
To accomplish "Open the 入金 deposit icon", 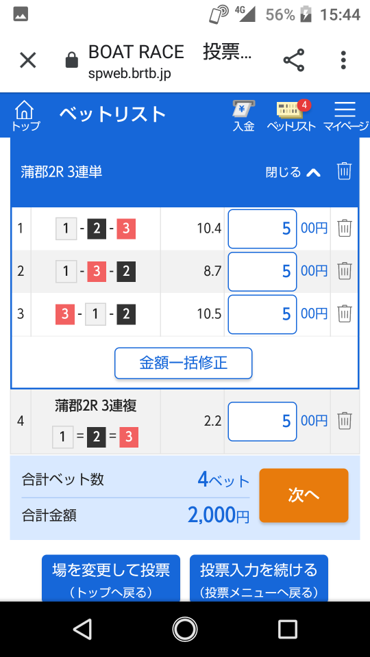I will 244,116.
